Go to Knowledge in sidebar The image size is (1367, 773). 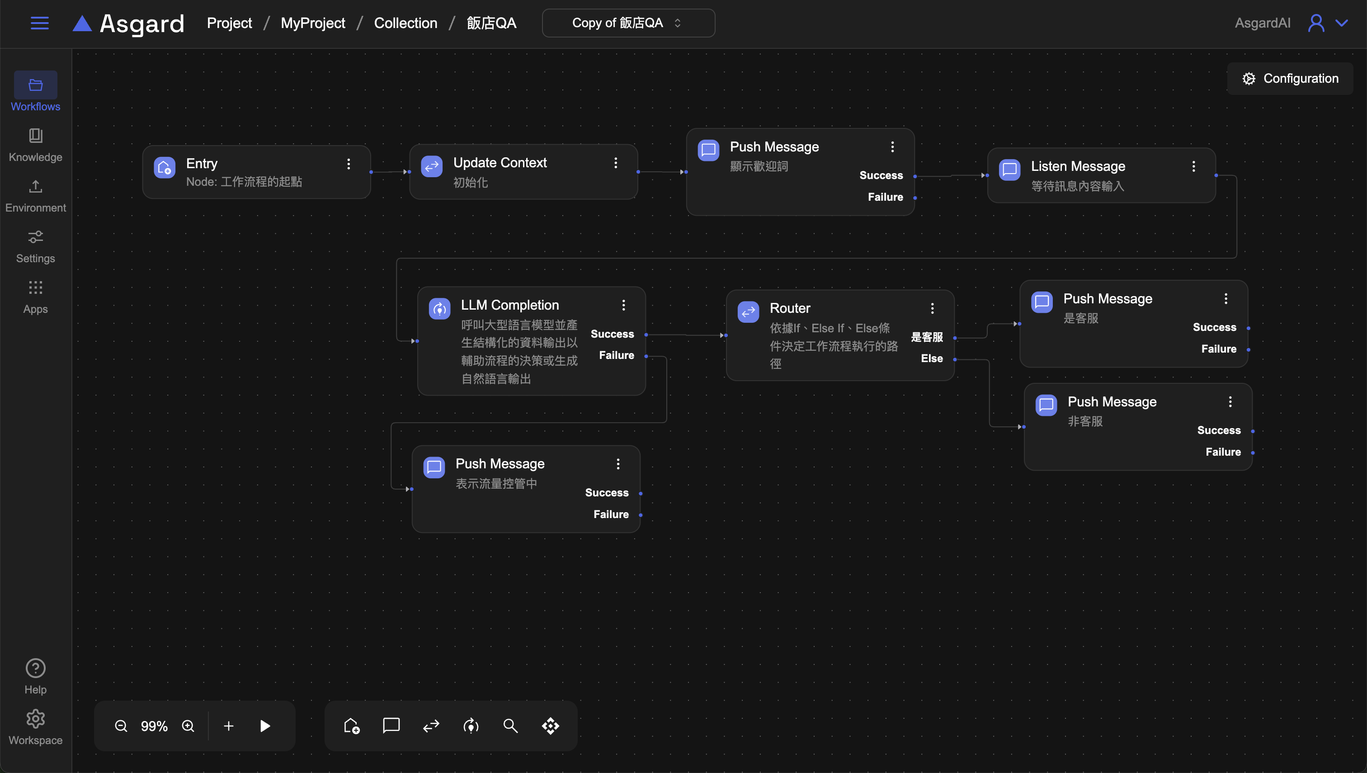(36, 144)
